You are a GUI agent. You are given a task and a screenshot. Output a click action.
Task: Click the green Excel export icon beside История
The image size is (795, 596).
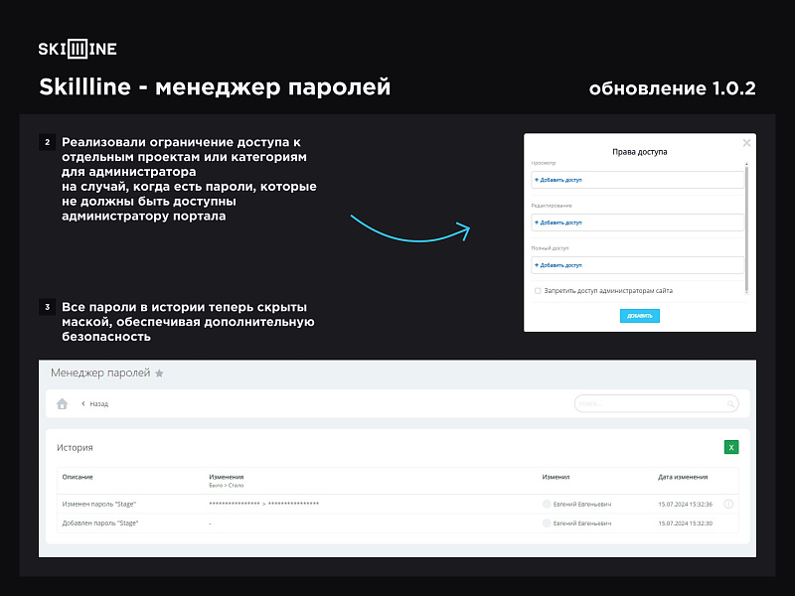click(730, 447)
